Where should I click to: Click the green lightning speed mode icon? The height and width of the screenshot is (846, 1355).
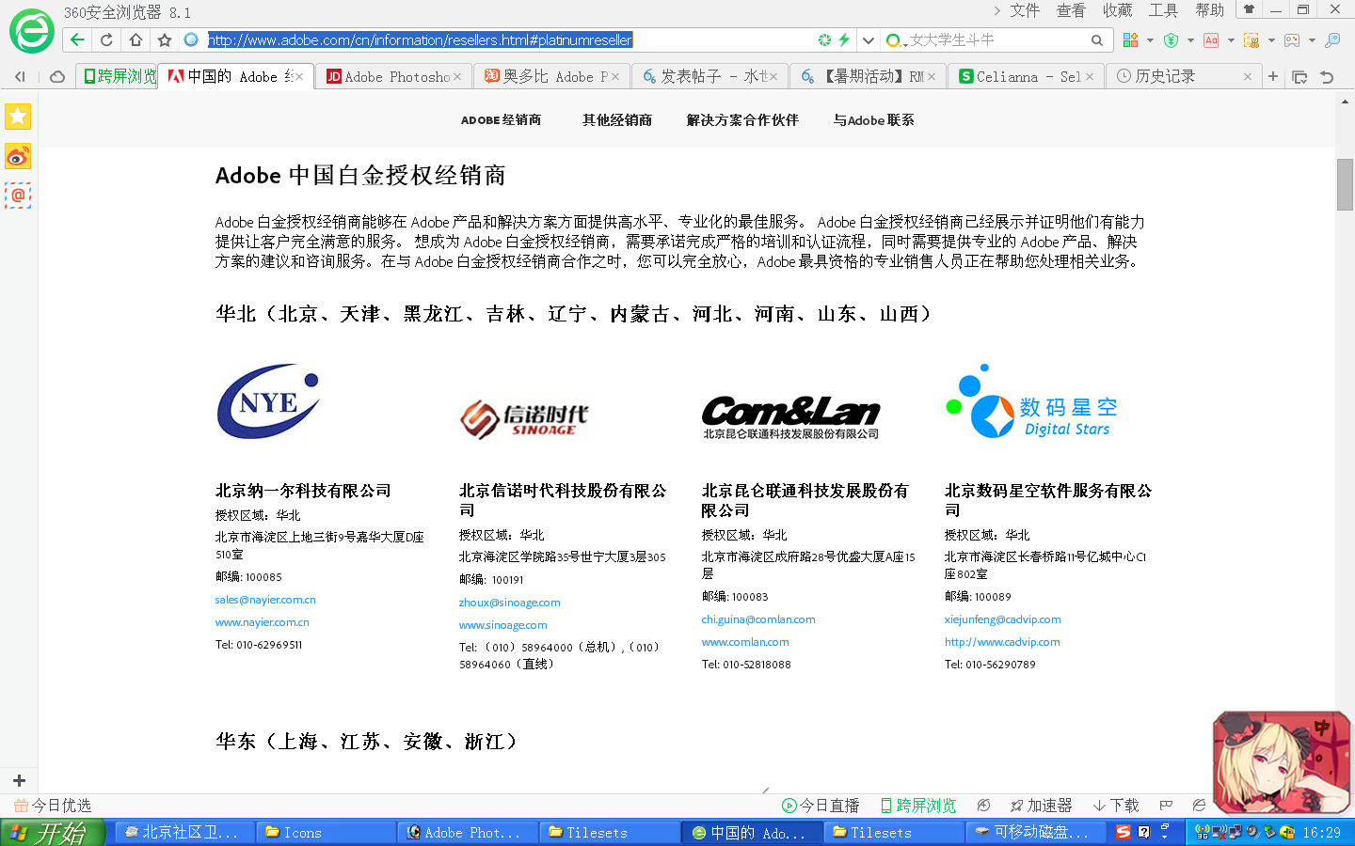pyautogui.click(x=844, y=39)
